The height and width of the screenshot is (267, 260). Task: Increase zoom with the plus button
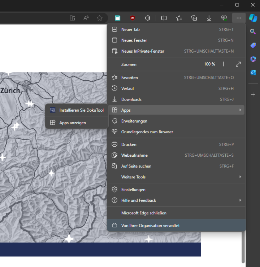coord(223,64)
